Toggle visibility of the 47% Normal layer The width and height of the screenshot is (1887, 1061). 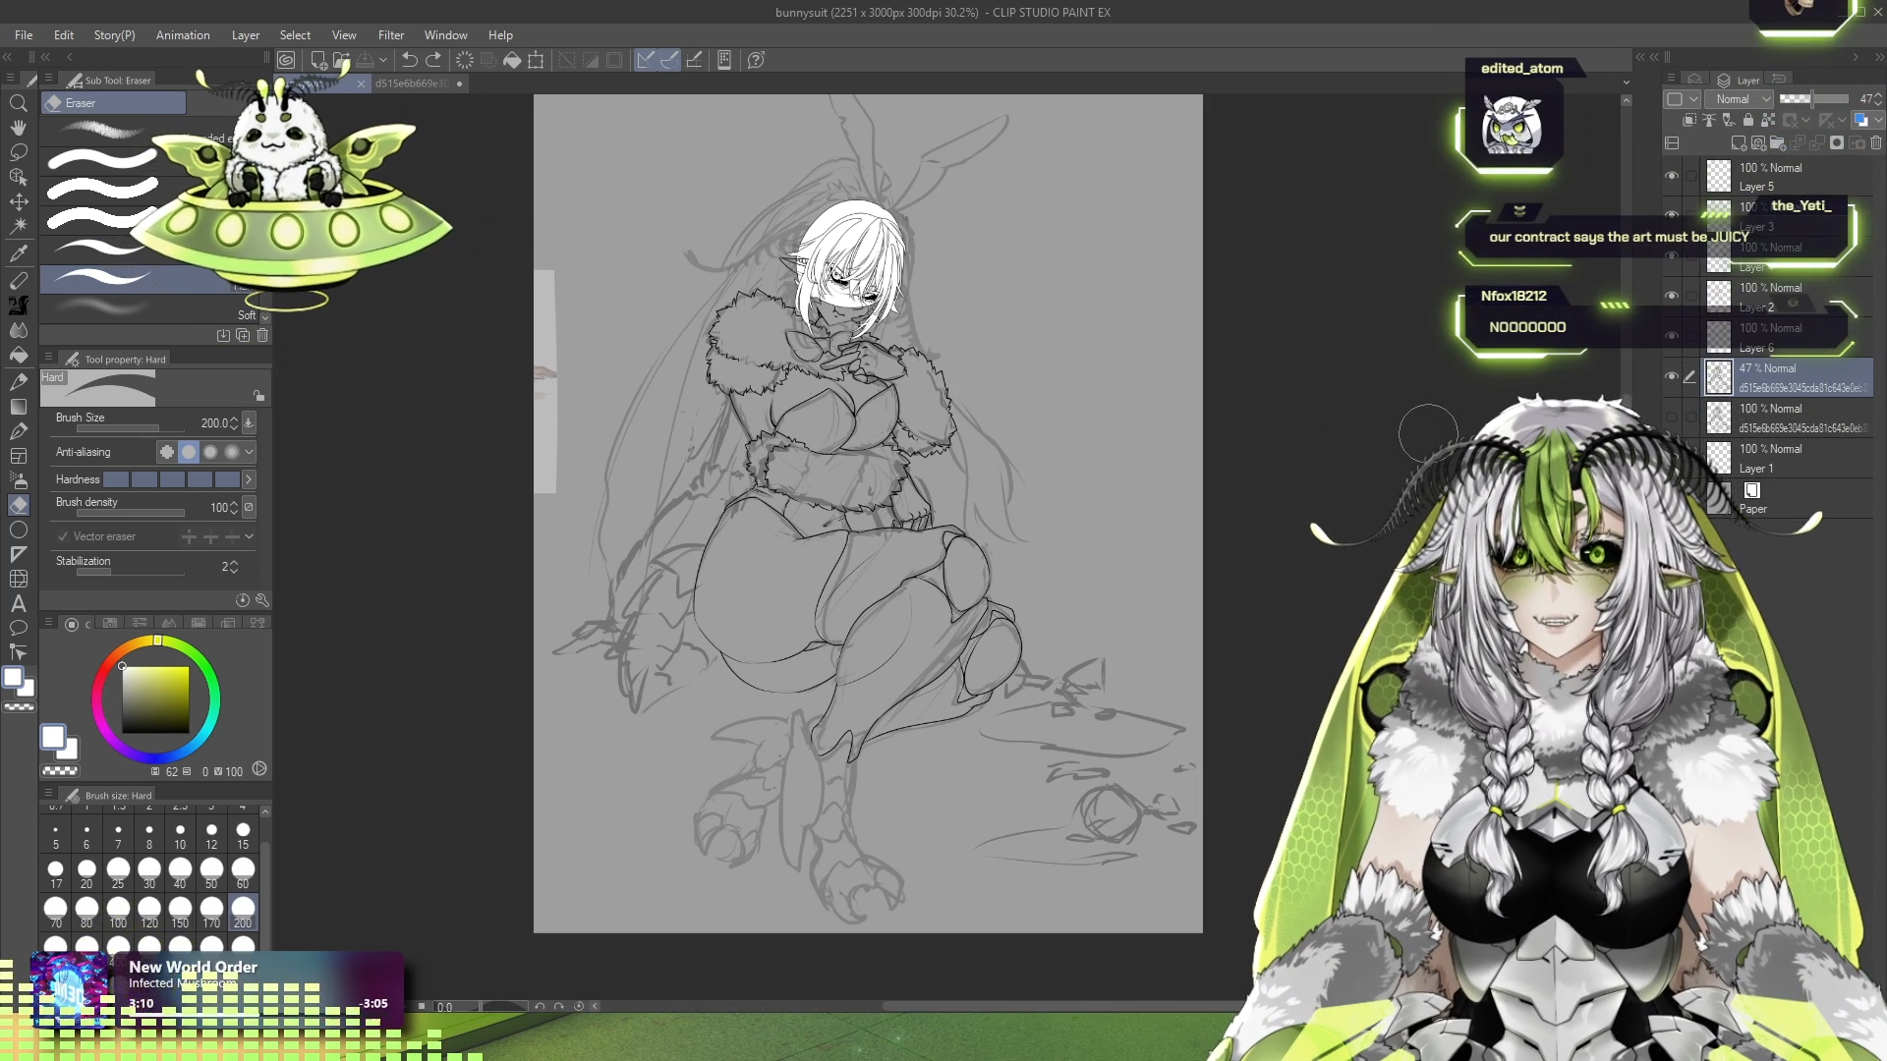(1671, 376)
